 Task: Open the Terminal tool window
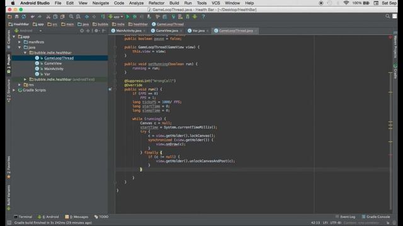pyautogui.click(x=23, y=217)
